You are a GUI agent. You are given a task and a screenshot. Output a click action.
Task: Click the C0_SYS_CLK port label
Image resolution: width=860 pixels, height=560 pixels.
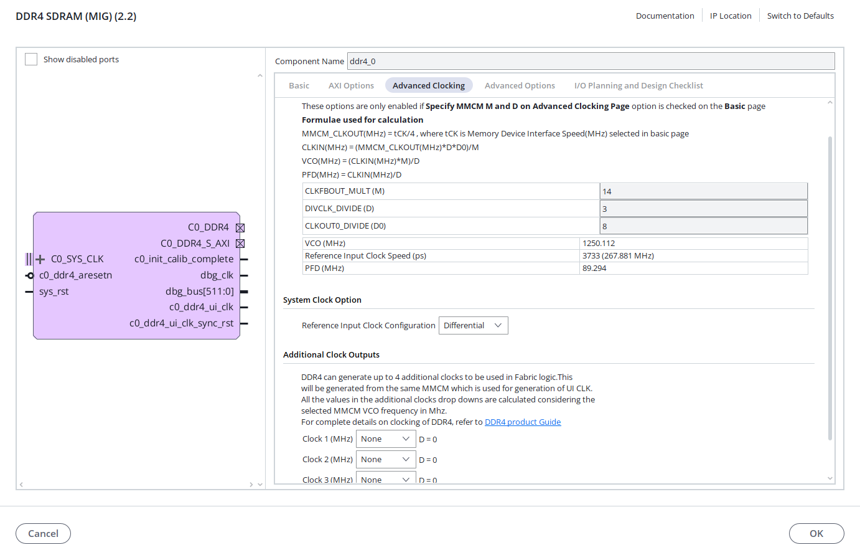coord(77,259)
